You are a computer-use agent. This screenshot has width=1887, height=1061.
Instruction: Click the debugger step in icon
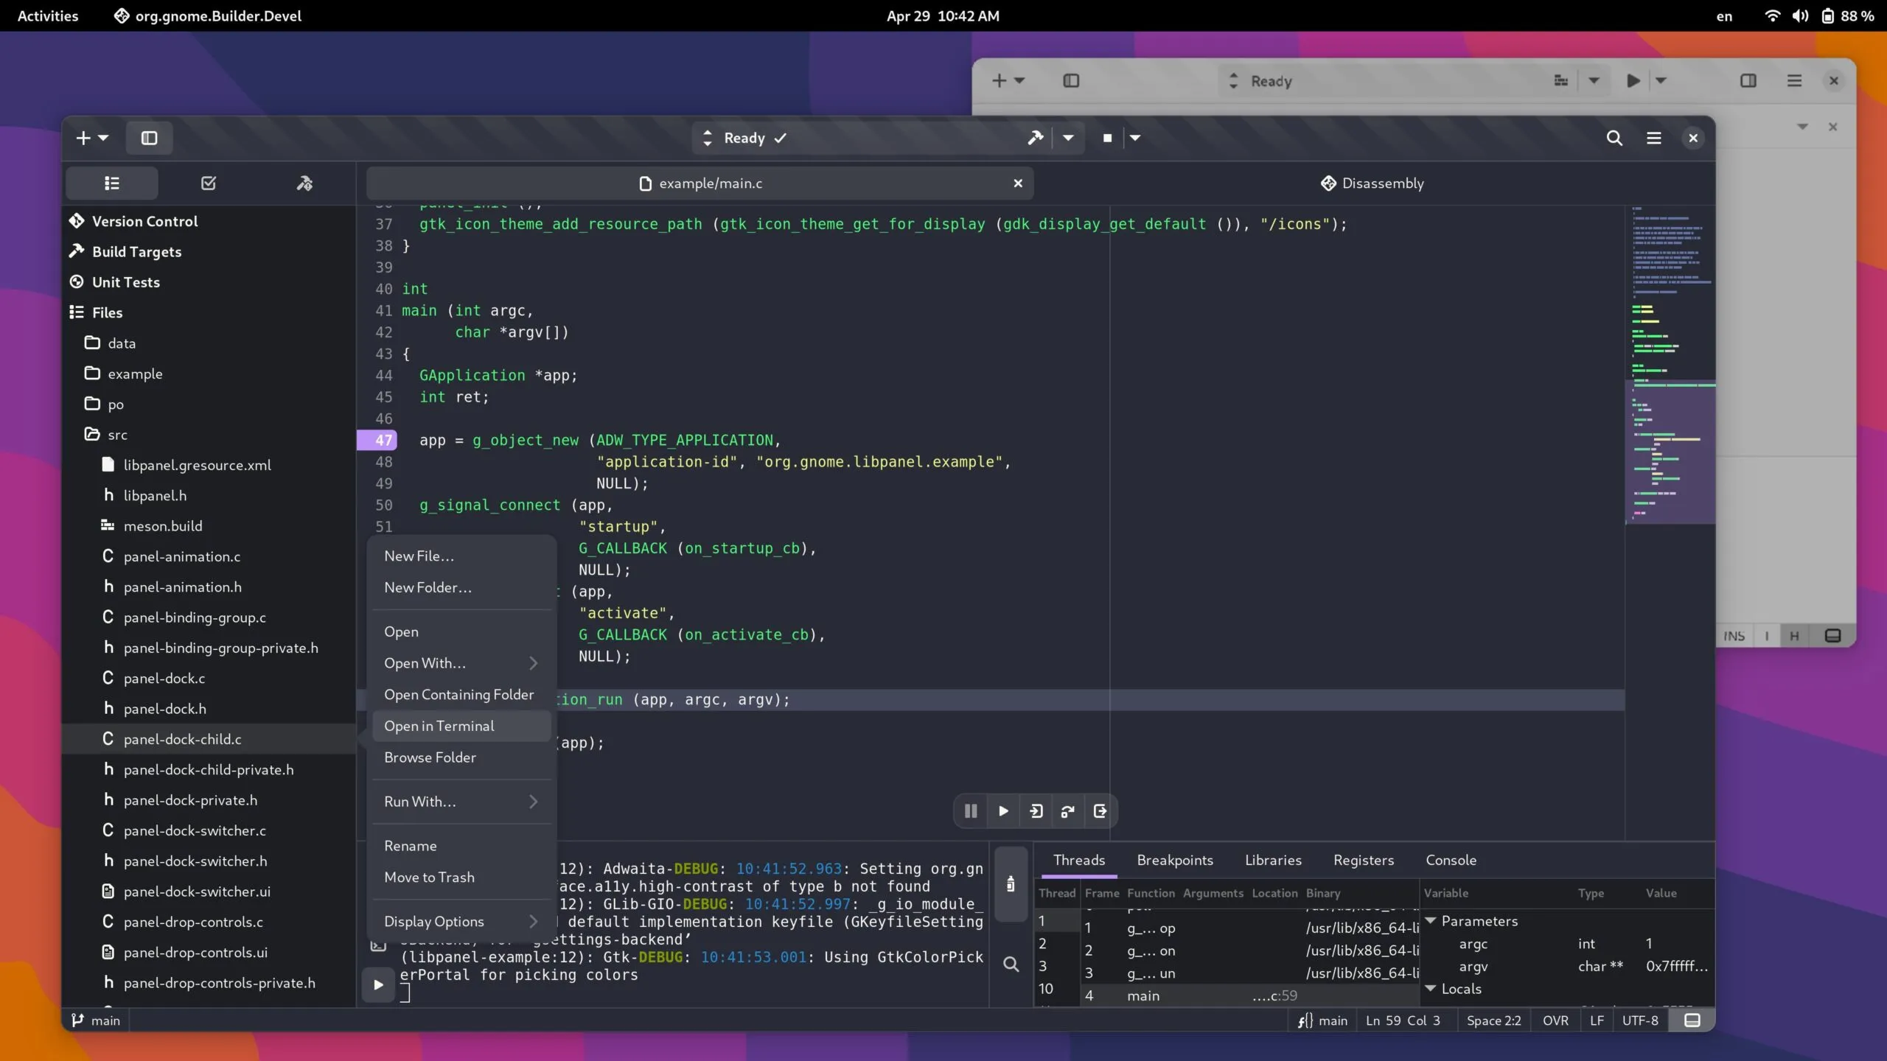(x=1036, y=811)
